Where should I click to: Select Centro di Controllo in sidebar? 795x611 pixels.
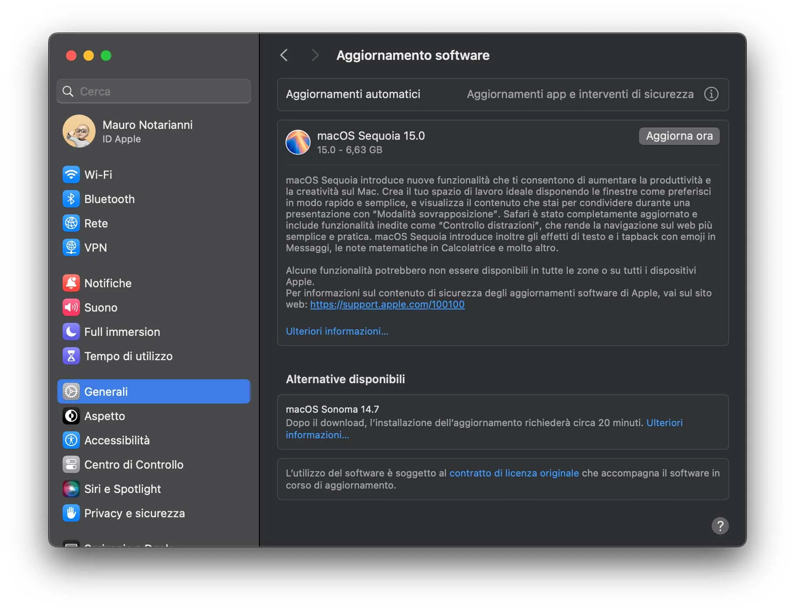tap(154, 464)
